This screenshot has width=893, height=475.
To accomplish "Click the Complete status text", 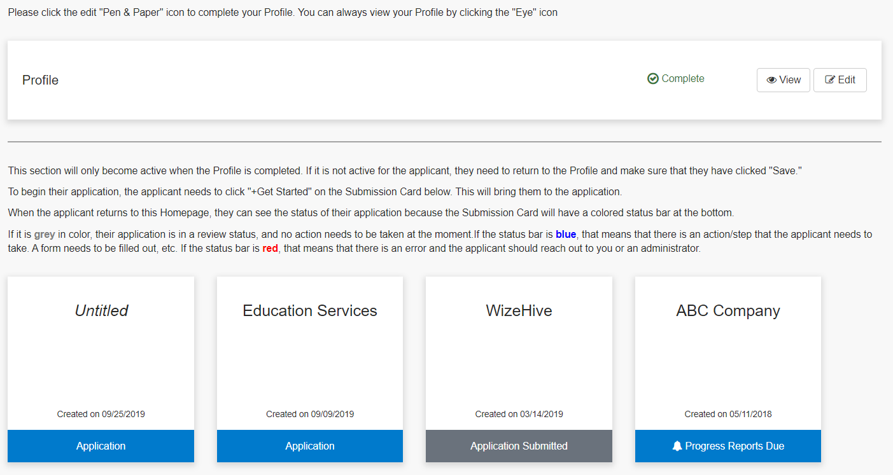I will [x=683, y=79].
